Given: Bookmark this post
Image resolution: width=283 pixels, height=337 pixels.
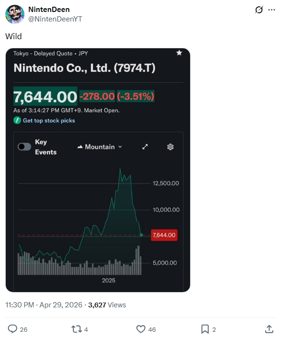Looking at the screenshot, I should click(205, 329).
